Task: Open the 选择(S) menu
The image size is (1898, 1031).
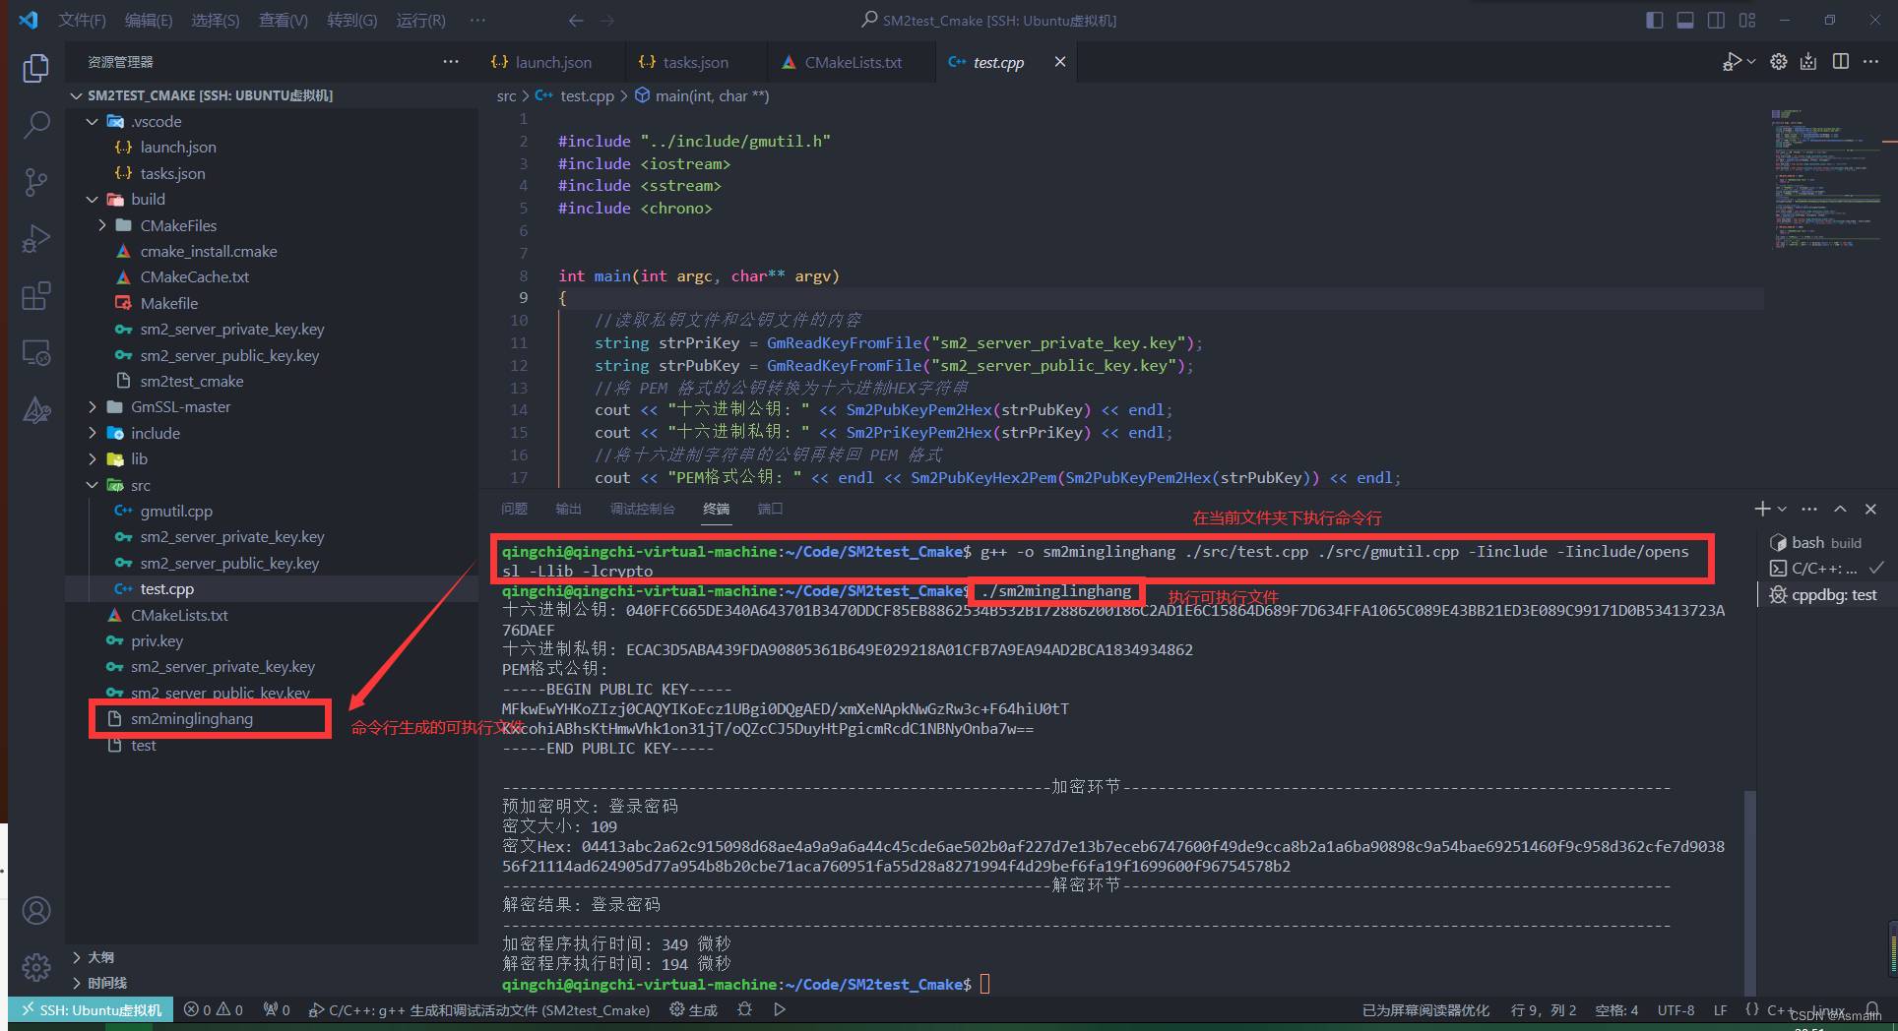Action: [x=216, y=20]
